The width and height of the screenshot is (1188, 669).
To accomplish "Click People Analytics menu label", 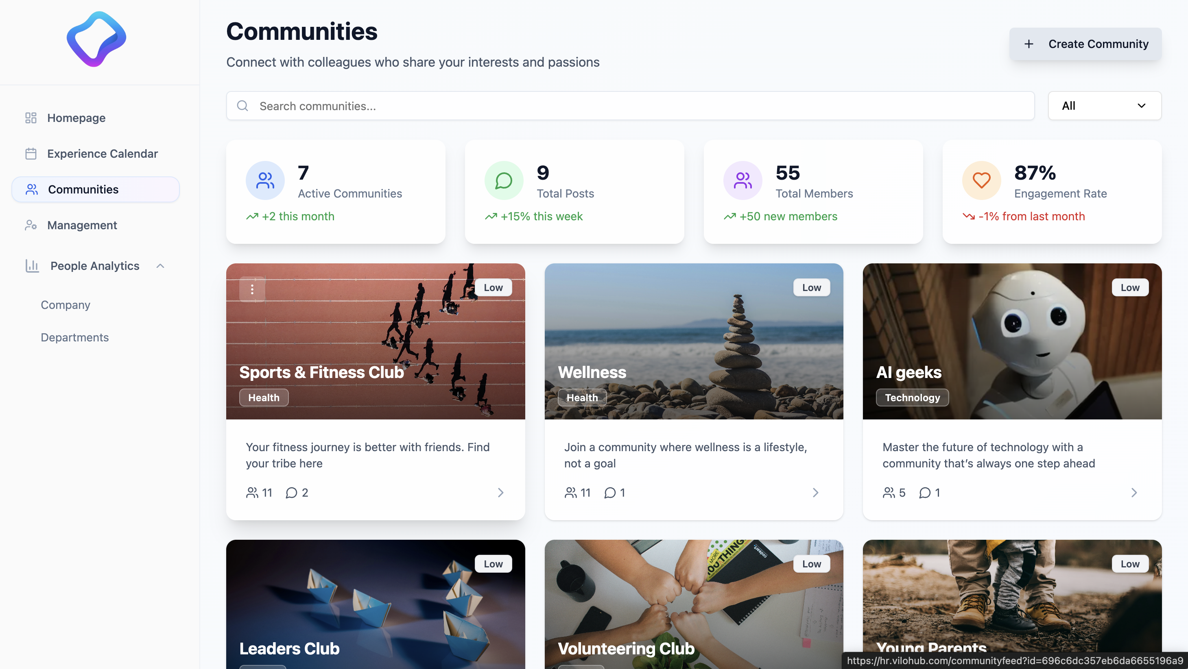I will [x=95, y=266].
